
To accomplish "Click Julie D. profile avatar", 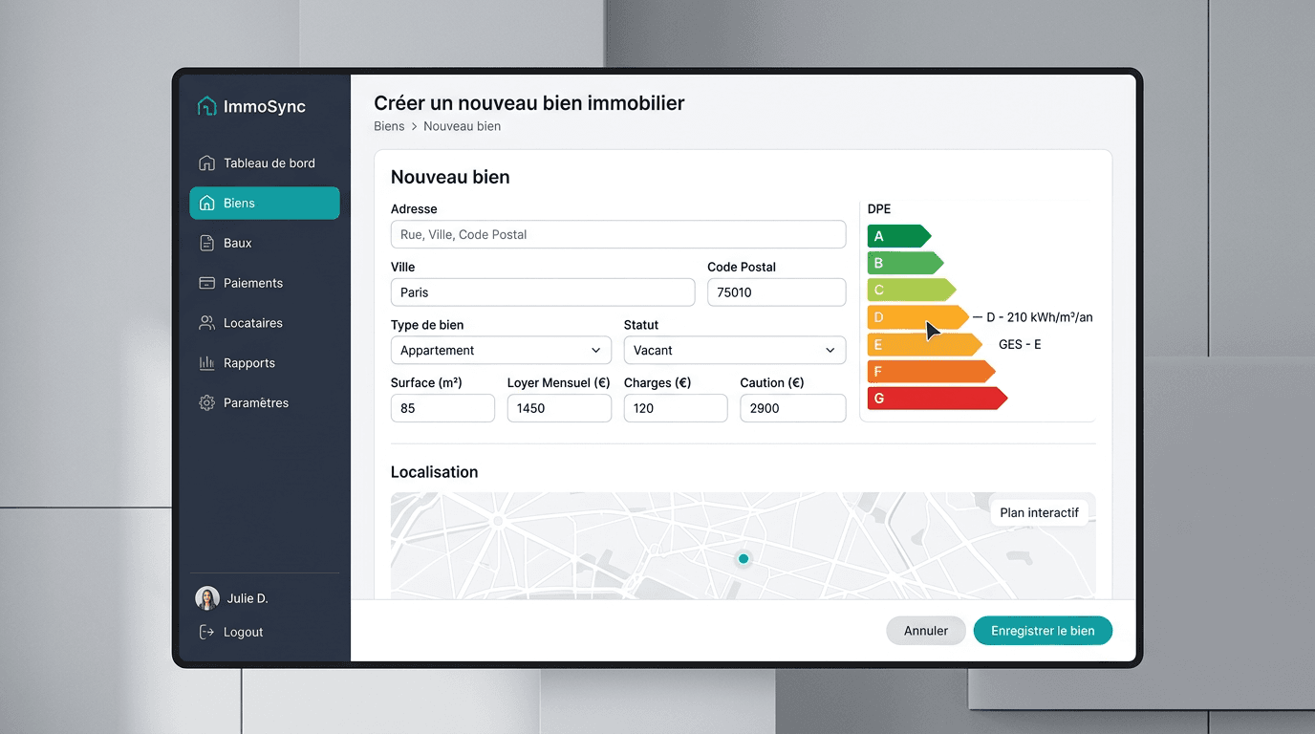I will 207,598.
